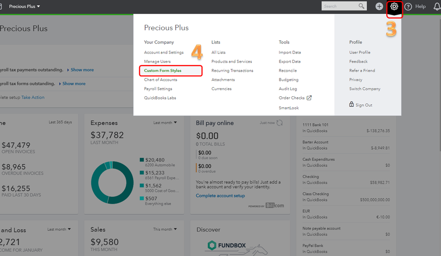Click the Order Checks external link icon
This screenshot has height=256, width=441.
pos(309,98)
